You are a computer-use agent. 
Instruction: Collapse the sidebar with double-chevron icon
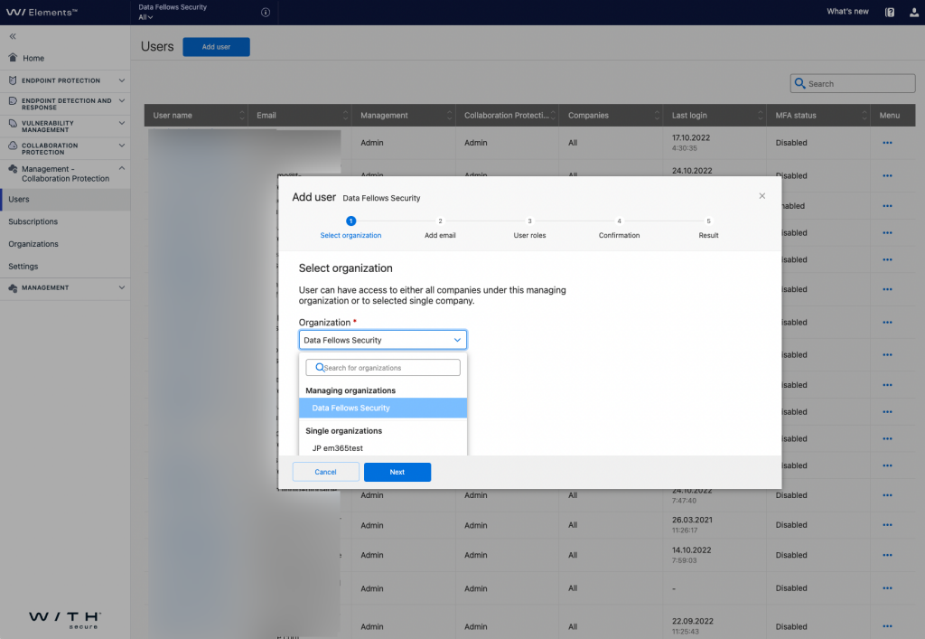[x=13, y=36]
